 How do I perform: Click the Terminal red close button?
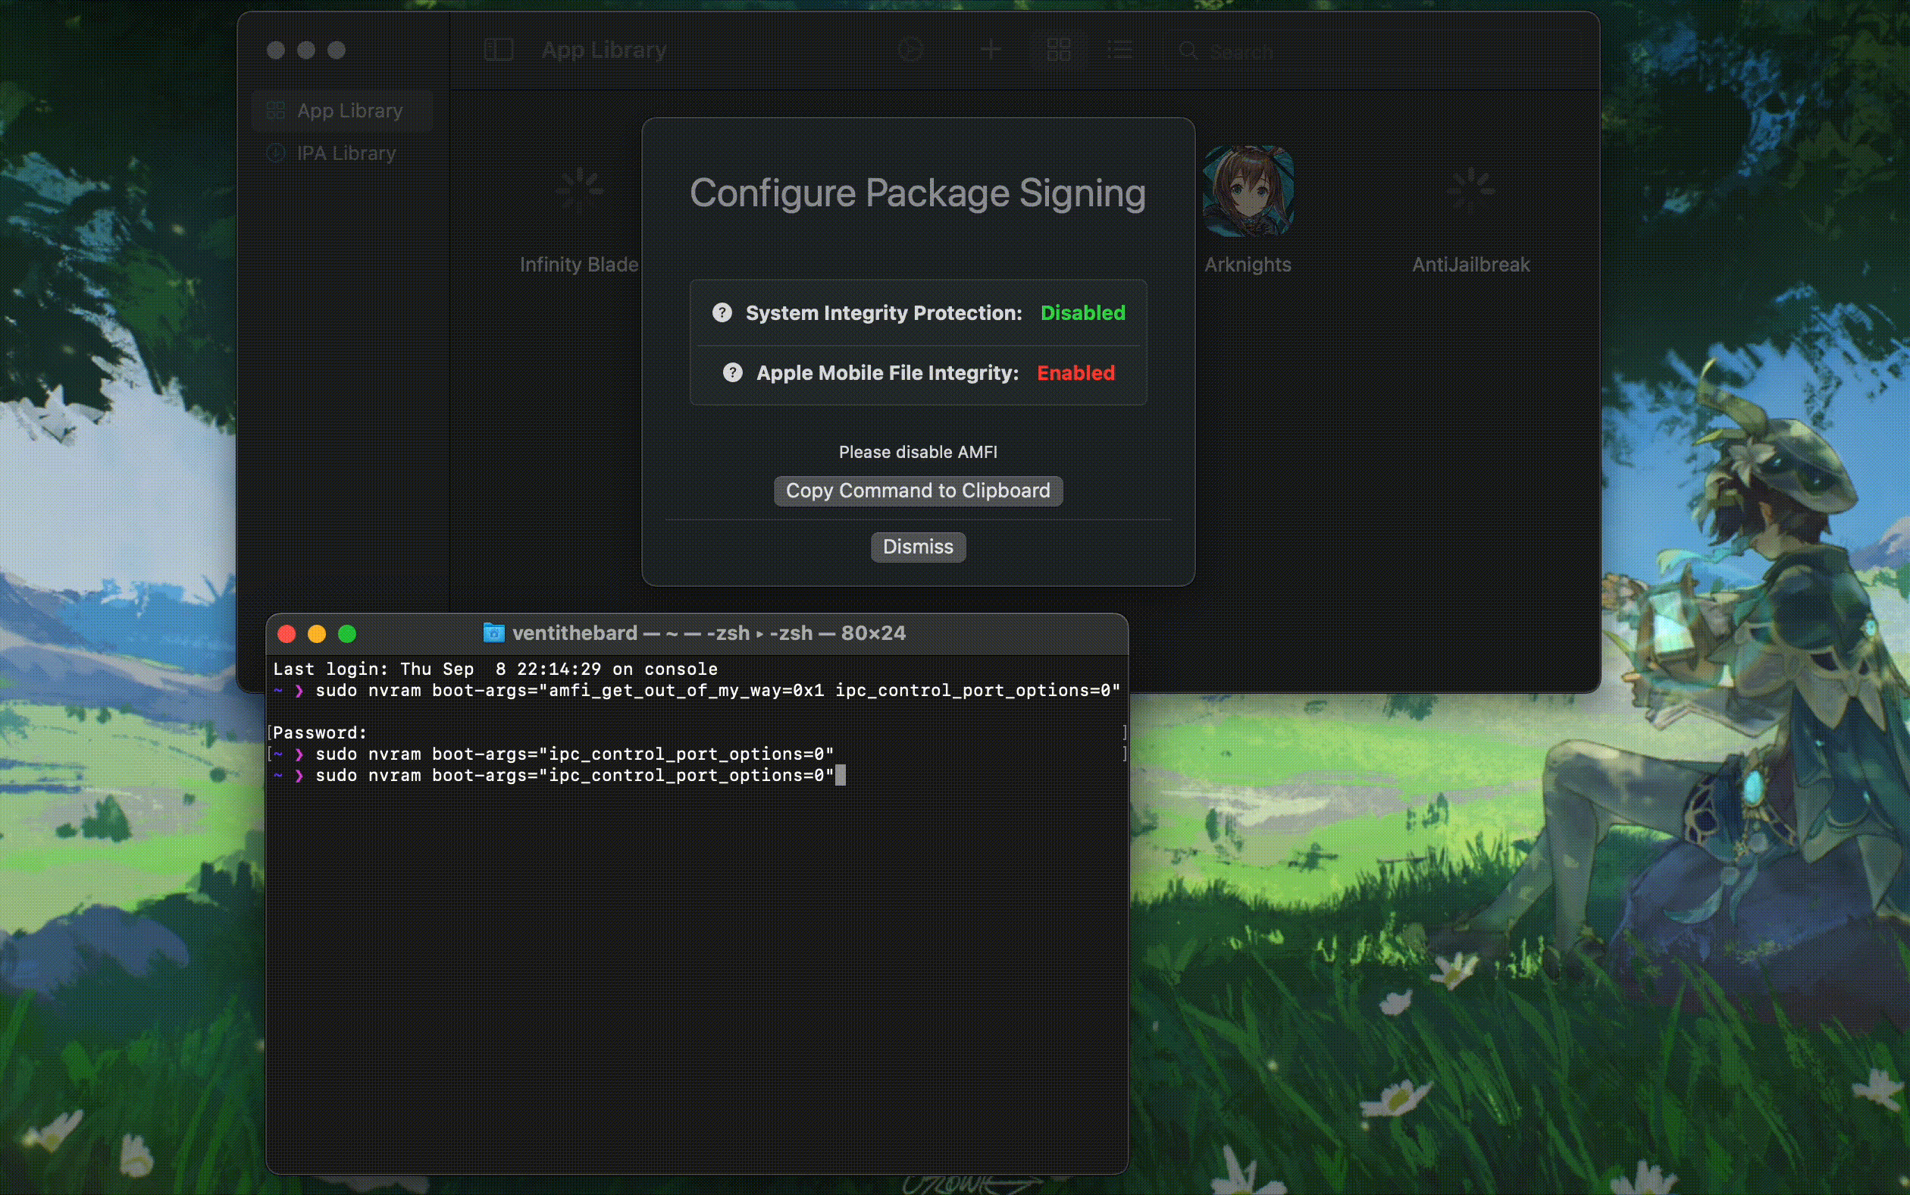click(286, 633)
